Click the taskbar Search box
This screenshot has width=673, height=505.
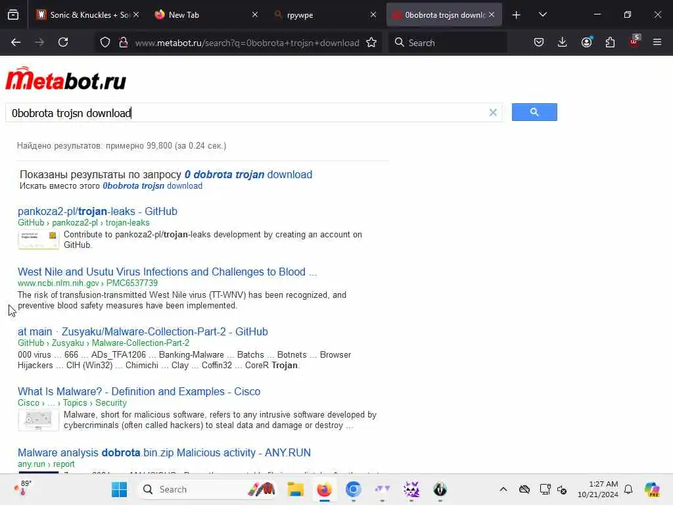[x=207, y=489]
